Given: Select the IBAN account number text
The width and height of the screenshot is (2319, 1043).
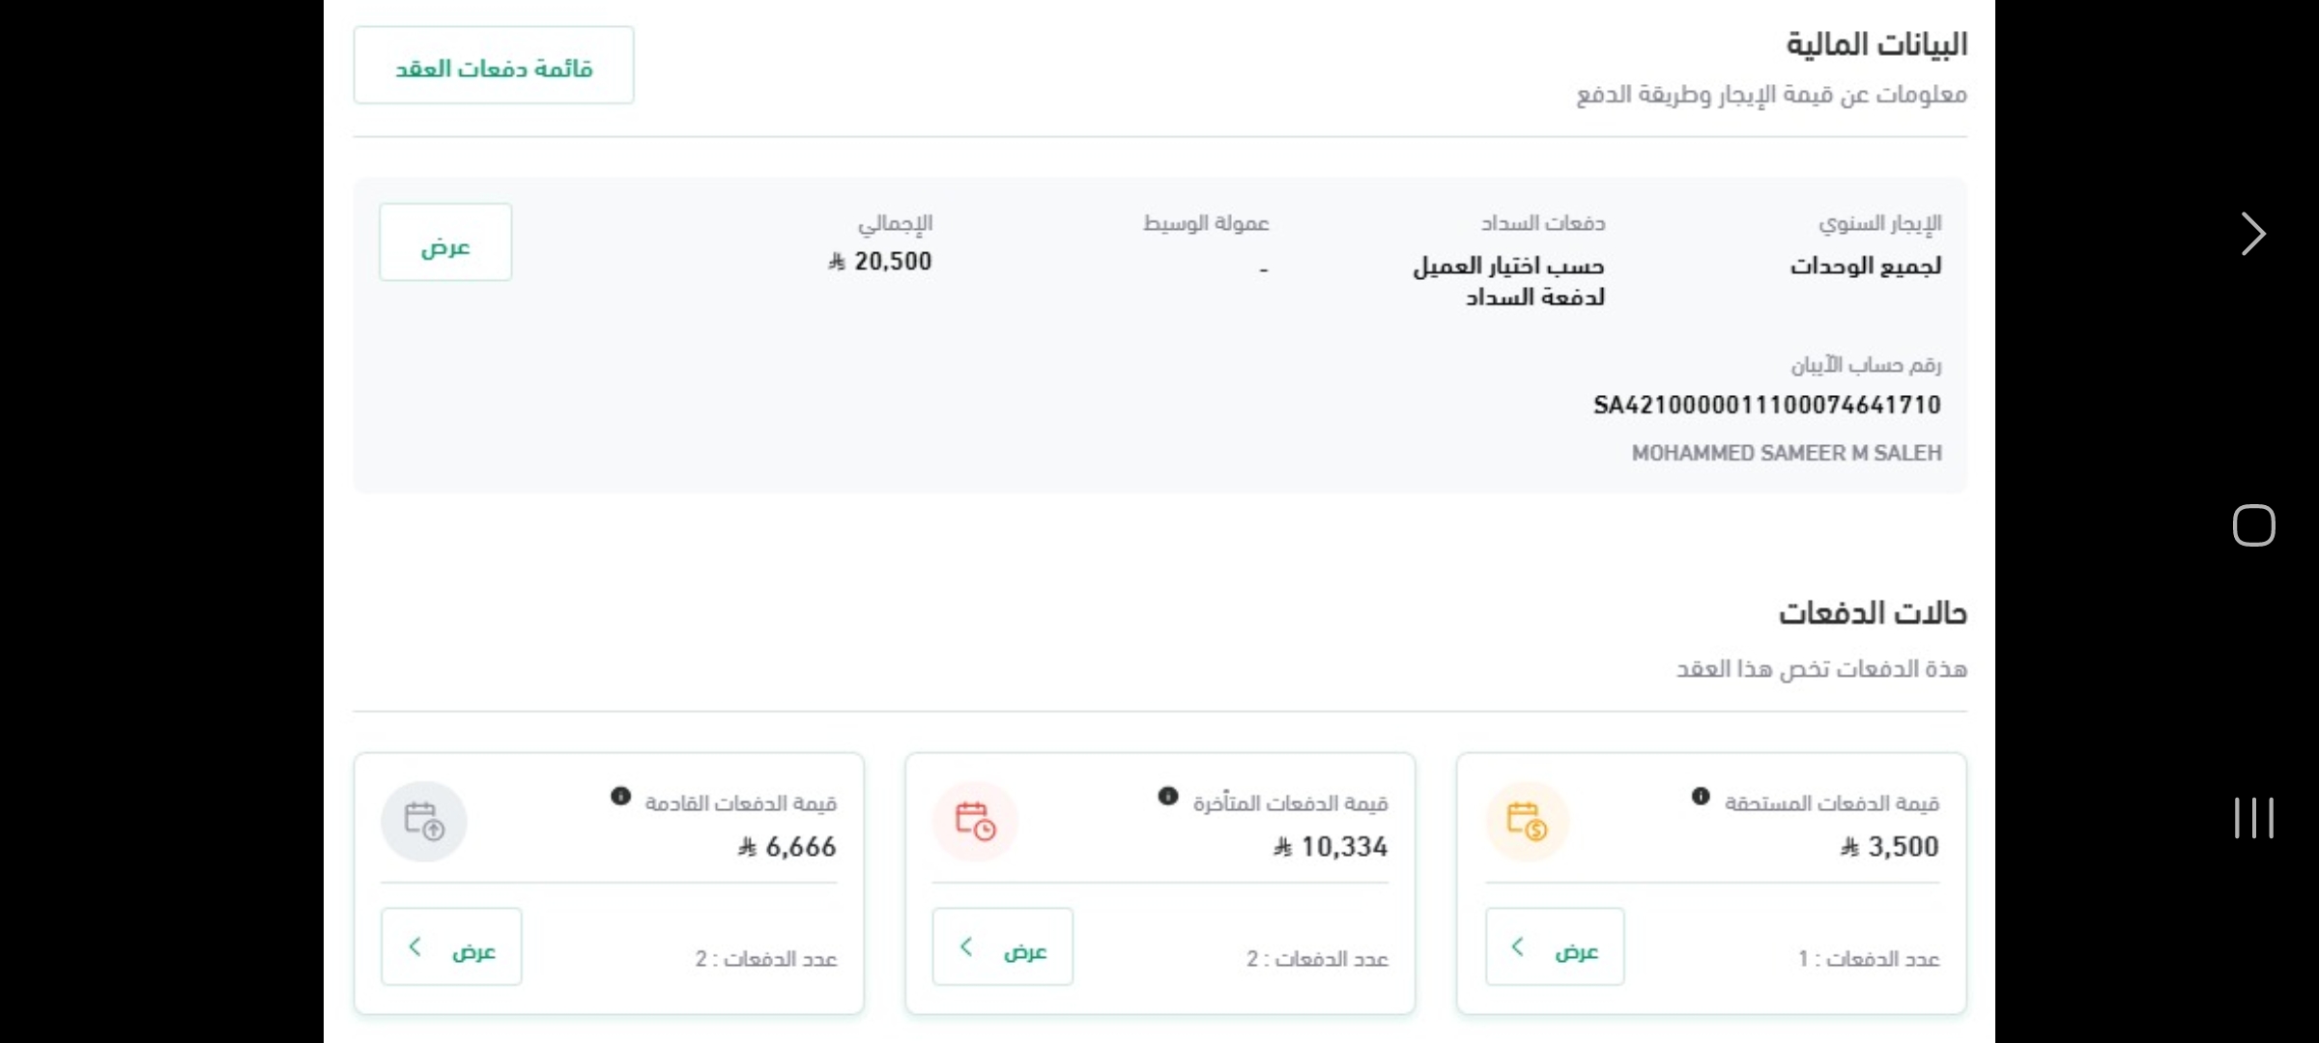Looking at the screenshot, I should pyautogui.click(x=1766, y=405).
